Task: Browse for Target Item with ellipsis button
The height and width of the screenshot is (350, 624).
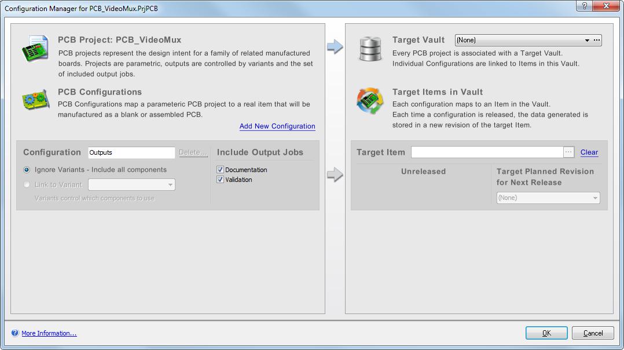Action: click(568, 152)
